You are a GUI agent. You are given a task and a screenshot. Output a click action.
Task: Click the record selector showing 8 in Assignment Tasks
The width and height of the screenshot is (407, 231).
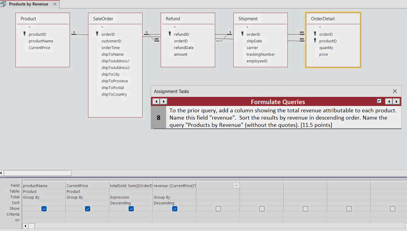point(158,117)
